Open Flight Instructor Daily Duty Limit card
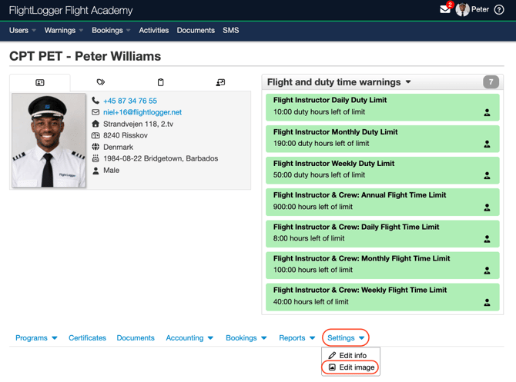This screenshot has width=516, height=382. click(x=383, y=107)
